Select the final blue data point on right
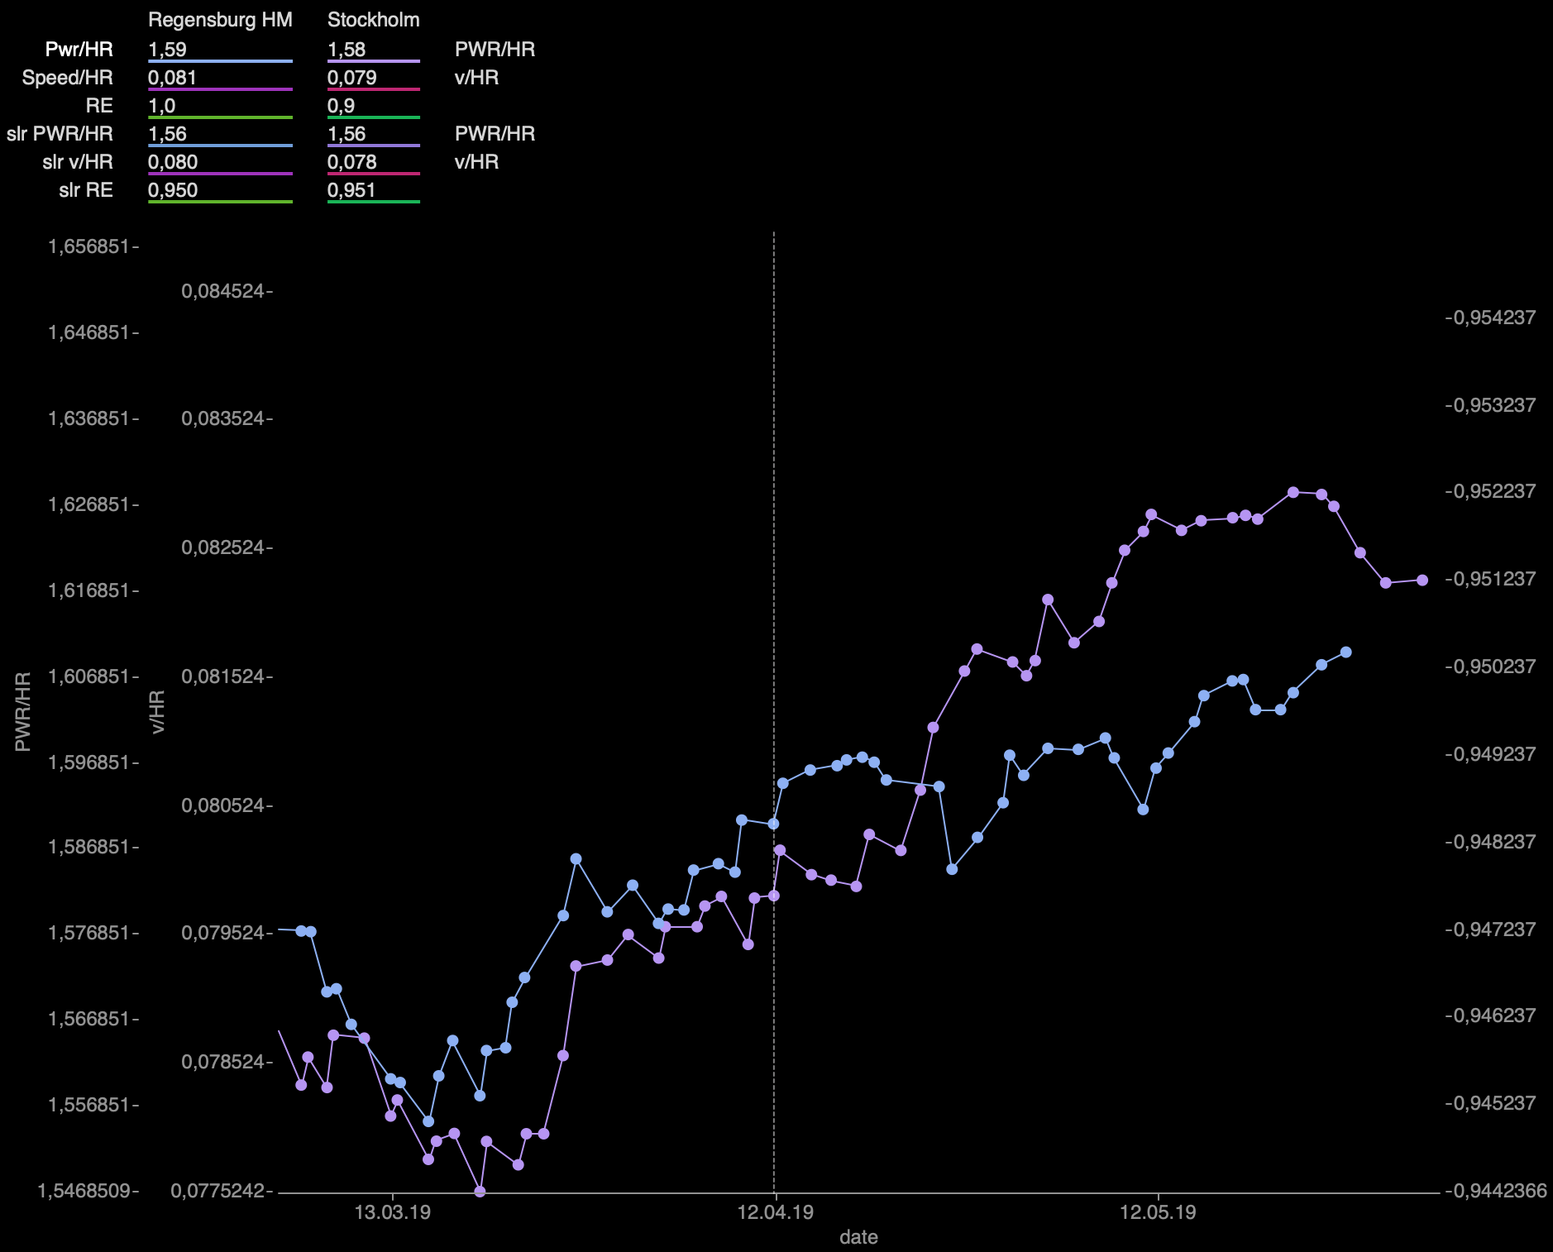Image resolution: width=1553 pixels, height=1252 pixels. [1345, 652]
